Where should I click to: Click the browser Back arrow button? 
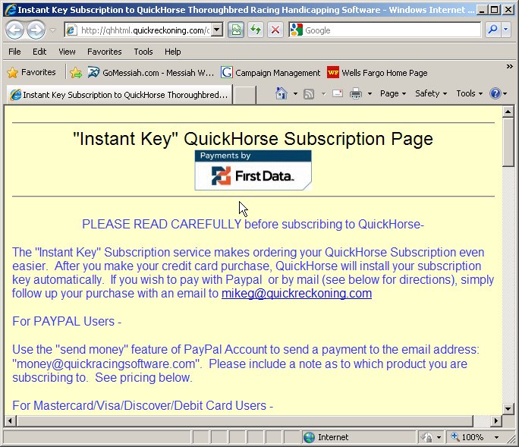click(14, 30)
